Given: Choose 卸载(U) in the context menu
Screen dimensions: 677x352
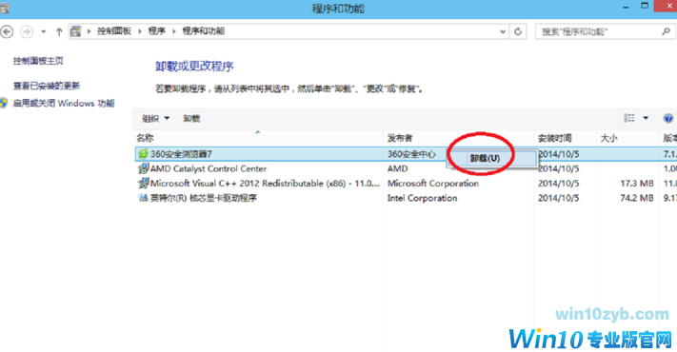Looking at the screenshot, I should (x=491, y=158).
